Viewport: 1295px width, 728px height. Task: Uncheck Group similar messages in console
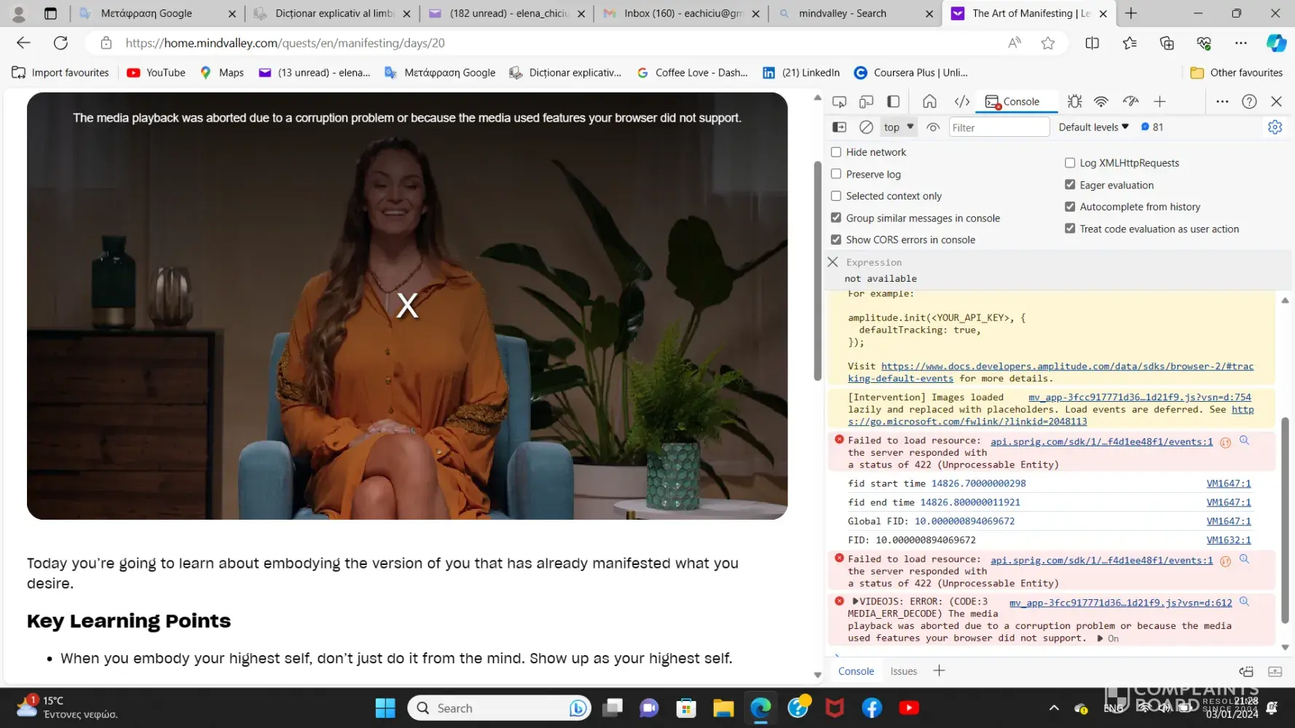[836, 218]
